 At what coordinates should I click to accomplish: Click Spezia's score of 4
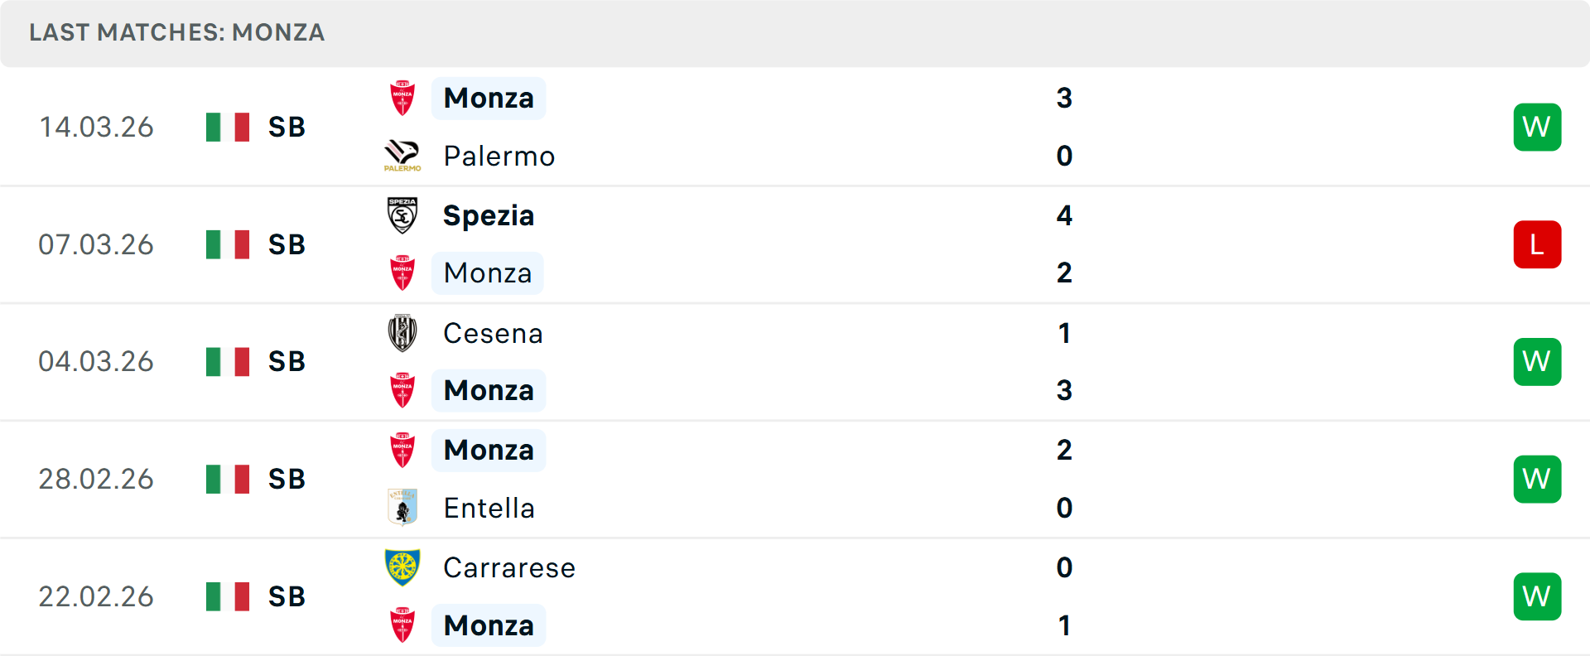tap(1064, 215)
